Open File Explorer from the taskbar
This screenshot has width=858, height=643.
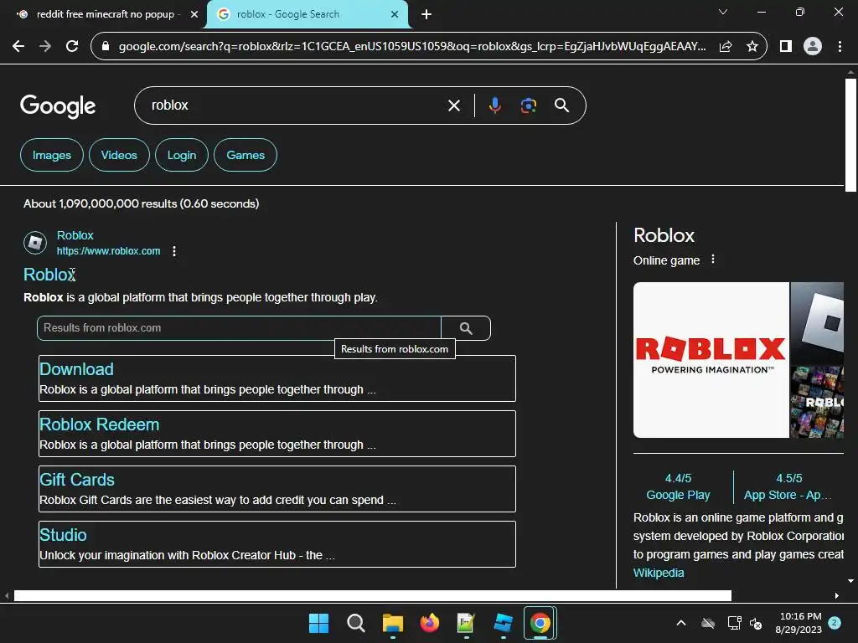point(393,623)
